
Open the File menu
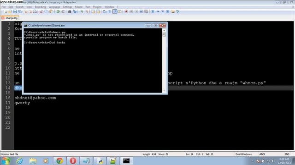point(4,7)
